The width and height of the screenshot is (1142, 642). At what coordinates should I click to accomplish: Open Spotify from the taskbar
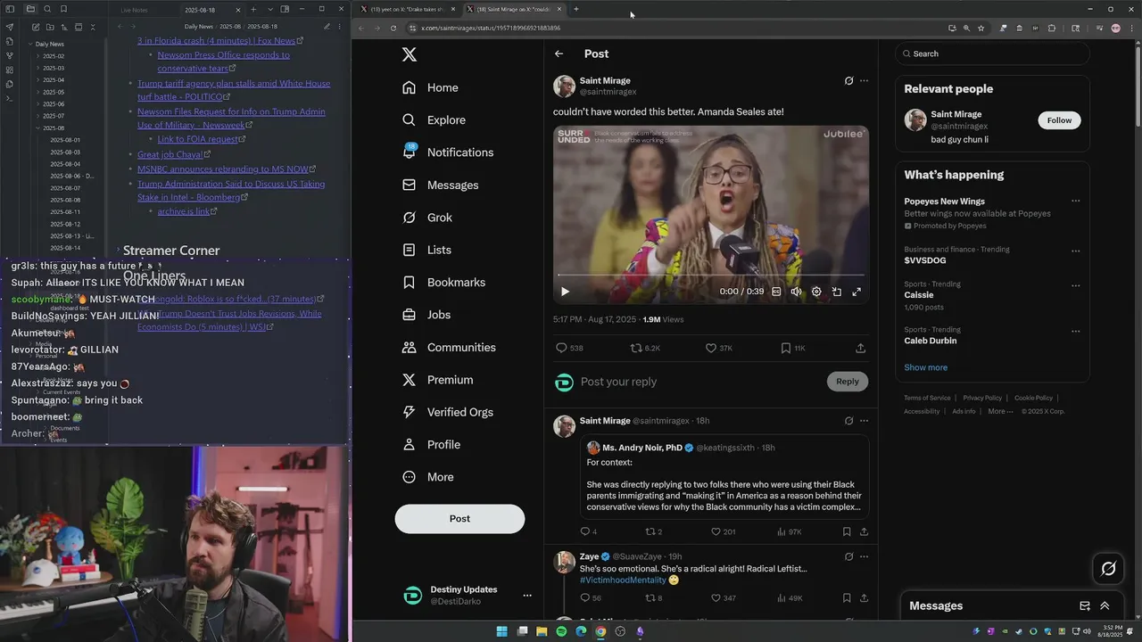tap(561, 631)
